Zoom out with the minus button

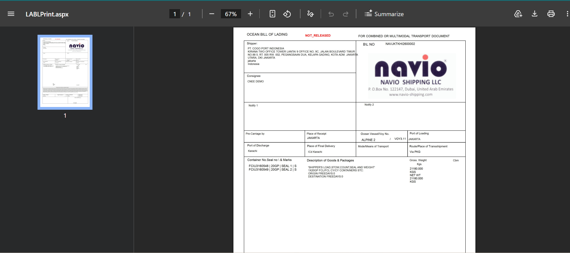tap(211, 14)
